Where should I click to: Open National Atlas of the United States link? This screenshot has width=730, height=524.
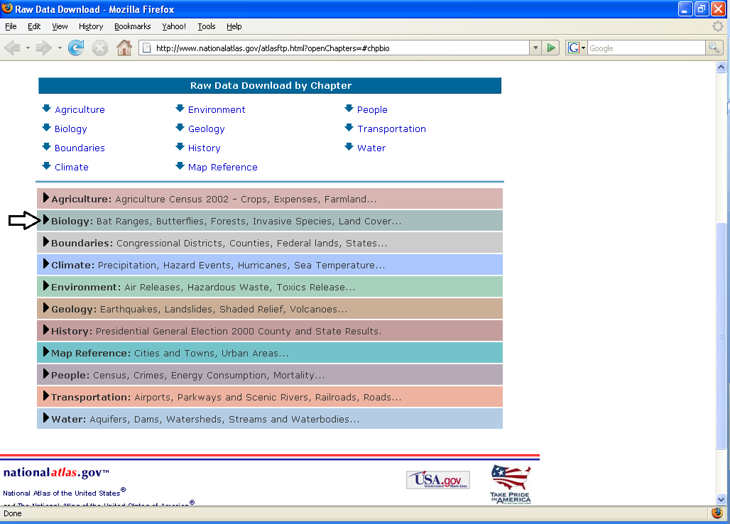(x=64, y=492)
